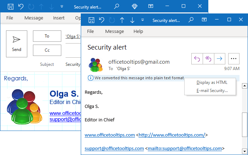Open the quick access dropdown in the compose window
The image size is (248, 155).
(62, 6)
